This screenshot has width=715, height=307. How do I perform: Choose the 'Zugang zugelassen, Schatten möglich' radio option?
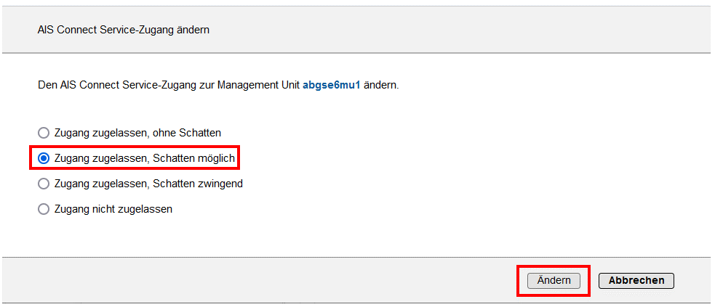pos(44,158)
